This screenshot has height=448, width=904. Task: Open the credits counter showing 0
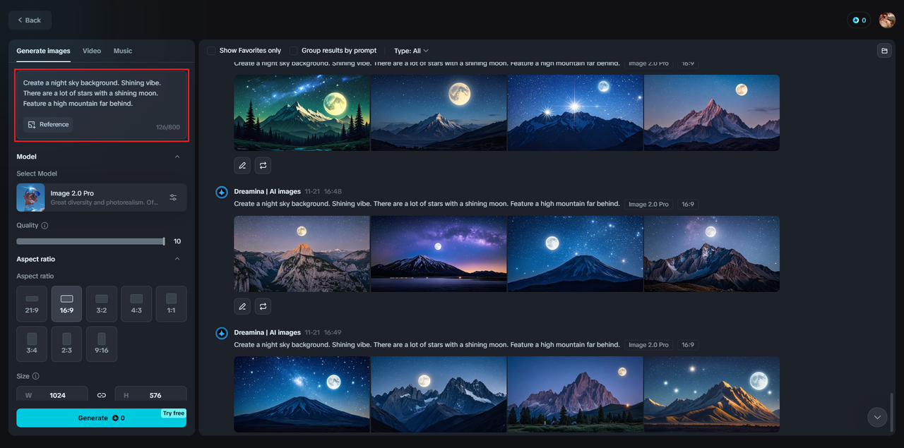[859, 20]
